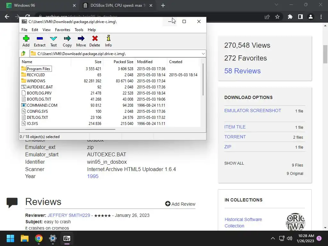Click the volume tray icon
The image size is (328, 246).
290,238
